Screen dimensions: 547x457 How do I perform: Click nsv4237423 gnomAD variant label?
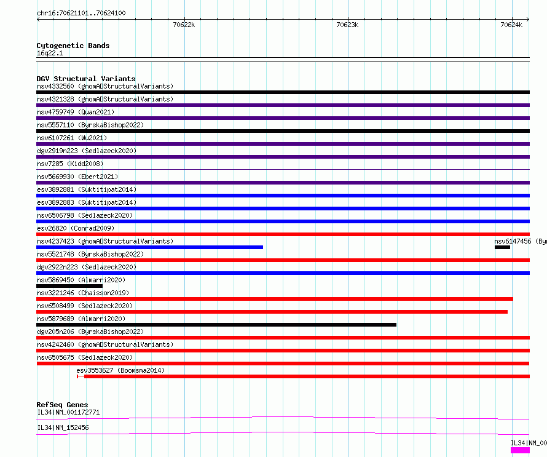pyautogui.click(x=105, y=241)
